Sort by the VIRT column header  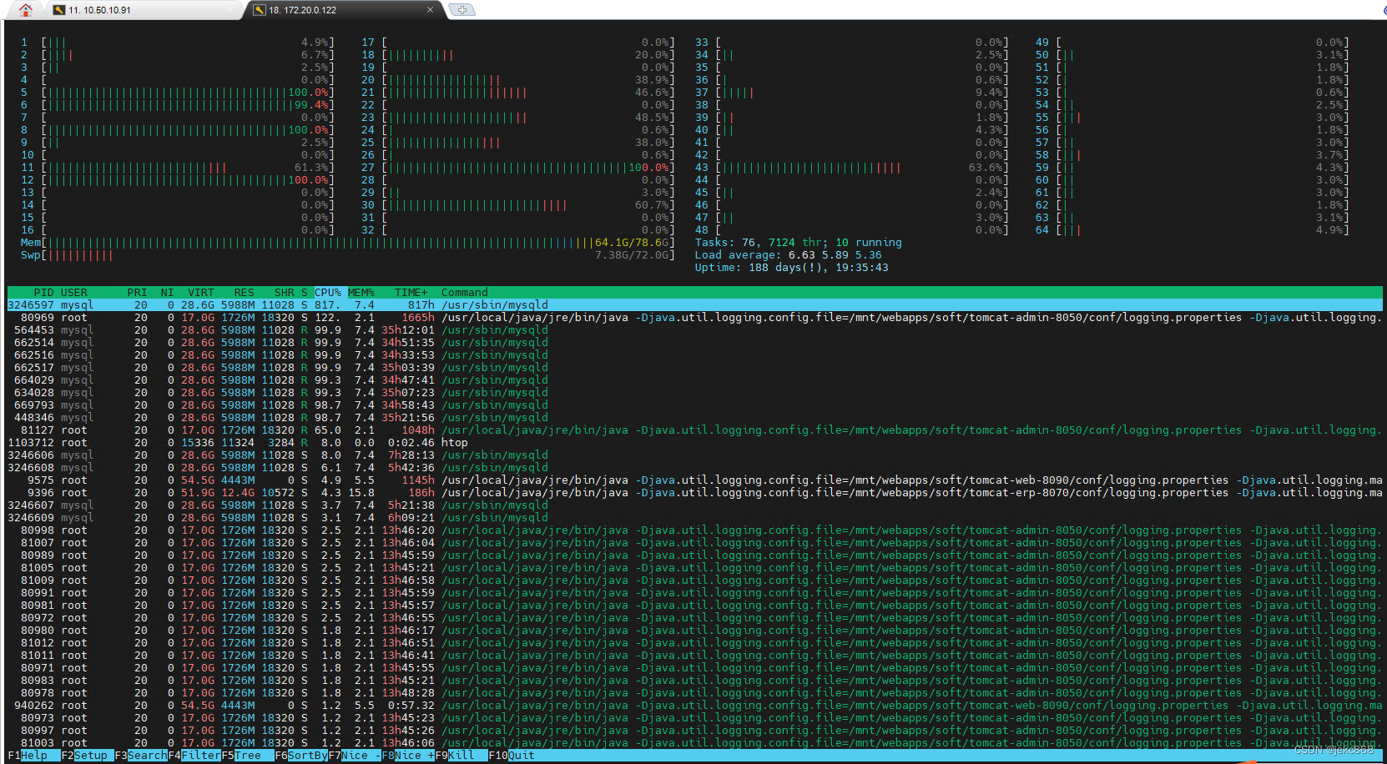[x=200, y=293]
